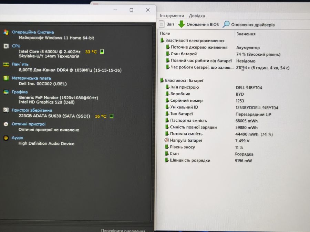Click the Оновлення драйверів label
The image size is (310, 232).
click(253, 25)
